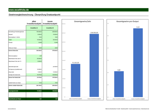The width and height of the screenshot is (157, 111).
Task: Click the 'Anschaffungs-/Herstellungskosten' row label
Action: [x=16, y=32]
